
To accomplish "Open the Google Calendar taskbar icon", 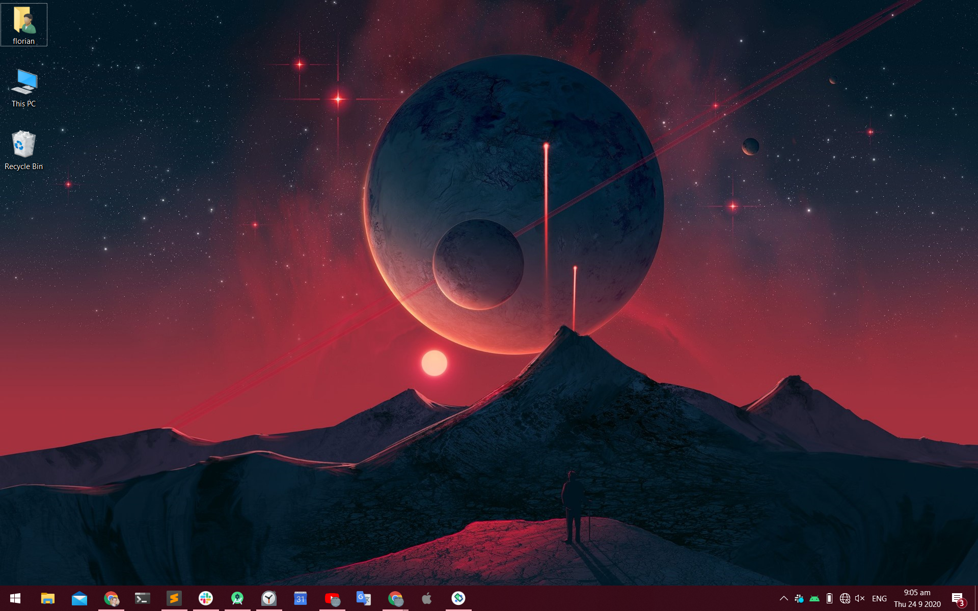I will [301, 598].
